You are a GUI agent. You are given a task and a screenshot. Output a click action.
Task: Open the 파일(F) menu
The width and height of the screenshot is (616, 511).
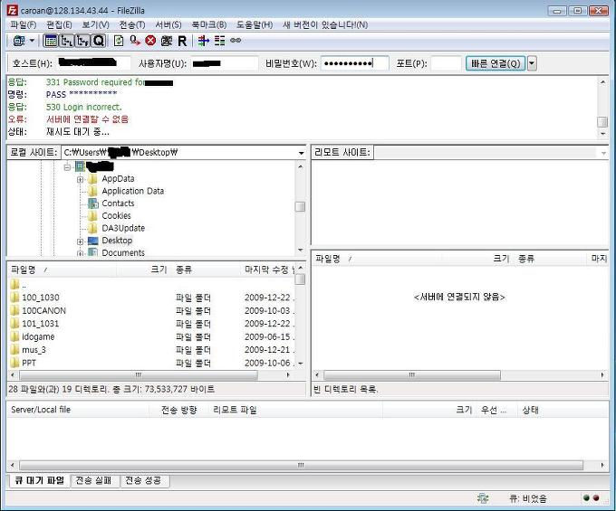pos(24,24)
